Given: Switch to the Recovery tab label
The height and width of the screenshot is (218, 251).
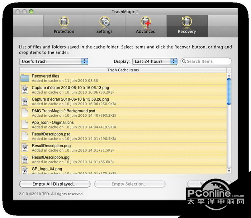Looking at the screenshot, I should click(x=187, y=31).
